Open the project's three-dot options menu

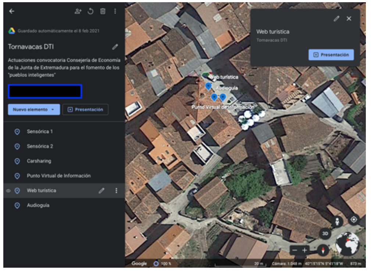click(115, 11)
